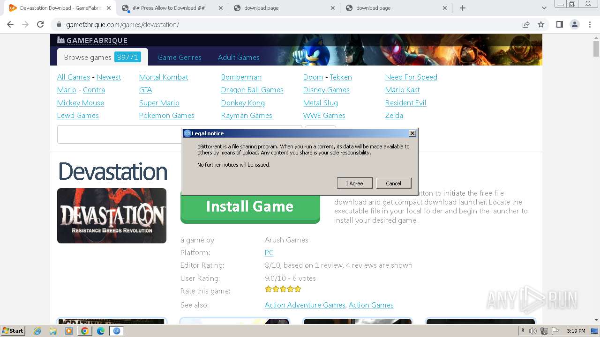Close the Legal notice dialog

[412, 133]
